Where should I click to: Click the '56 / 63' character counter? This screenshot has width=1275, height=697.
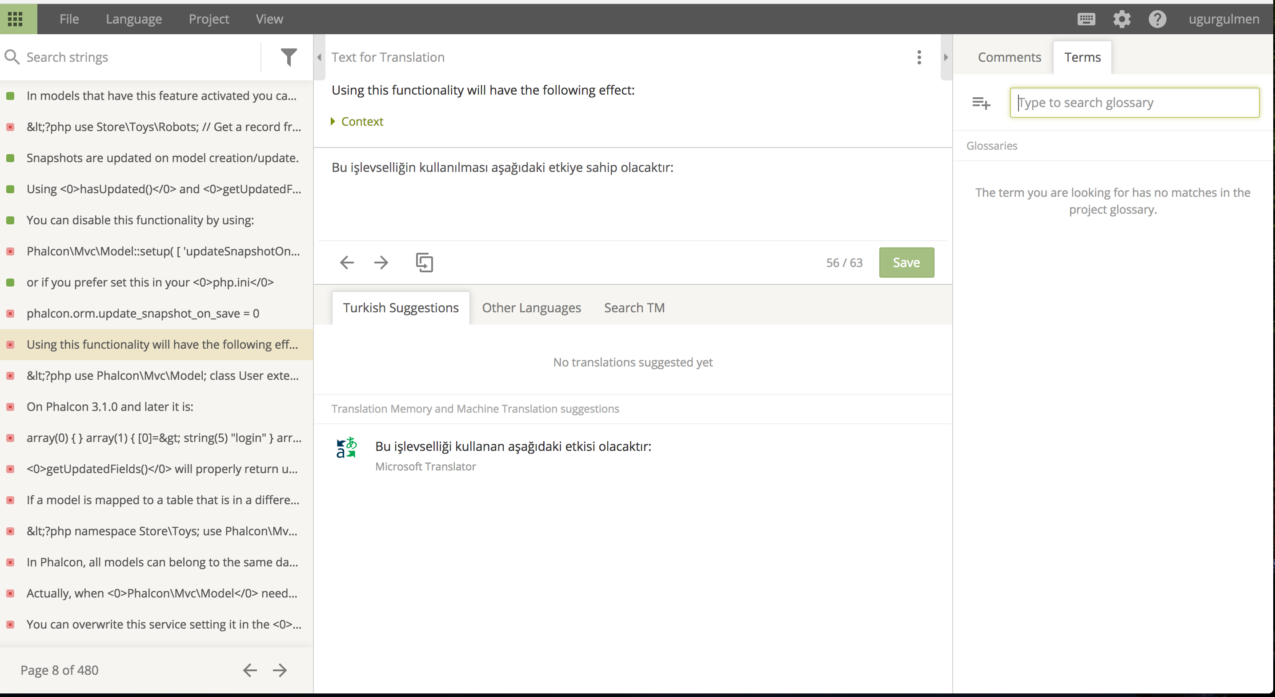844,263
